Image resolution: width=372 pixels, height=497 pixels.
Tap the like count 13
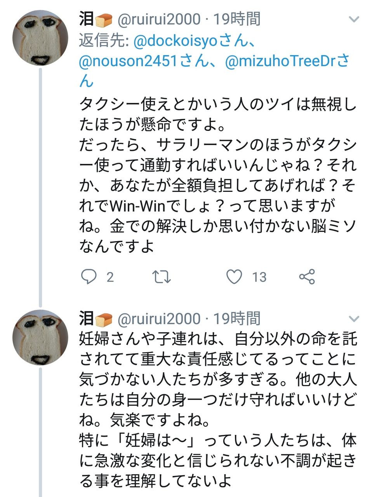(259, 277)
